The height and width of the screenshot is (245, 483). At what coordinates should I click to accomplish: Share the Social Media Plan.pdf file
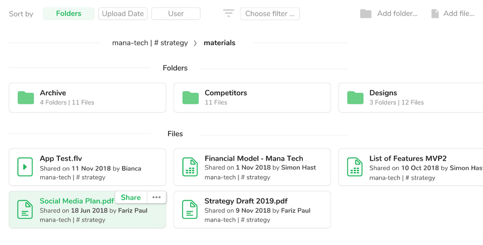131,197
